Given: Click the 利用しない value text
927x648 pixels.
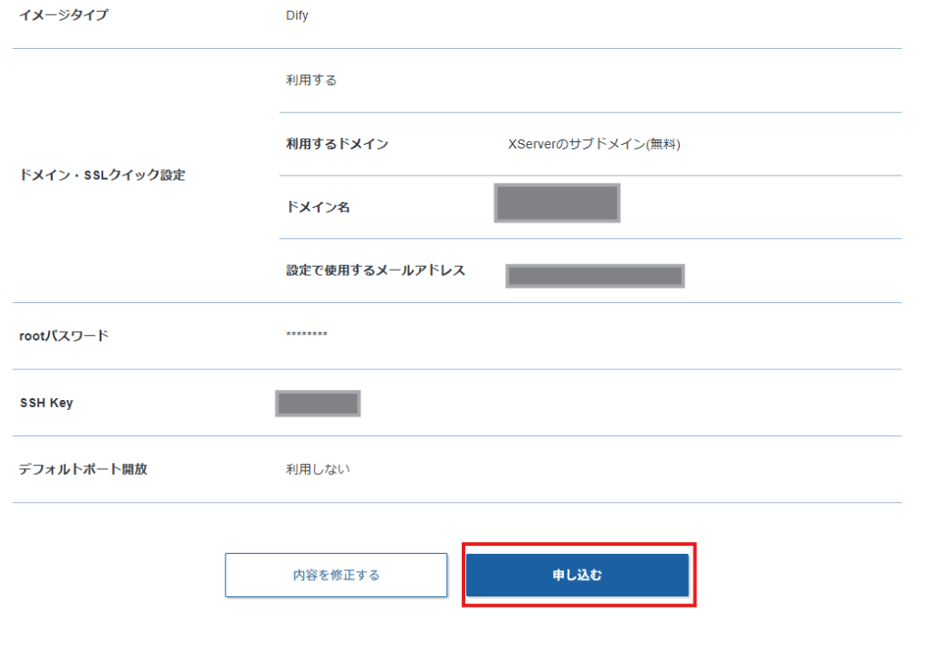Looking at the screenshot, I should [318, 470].
